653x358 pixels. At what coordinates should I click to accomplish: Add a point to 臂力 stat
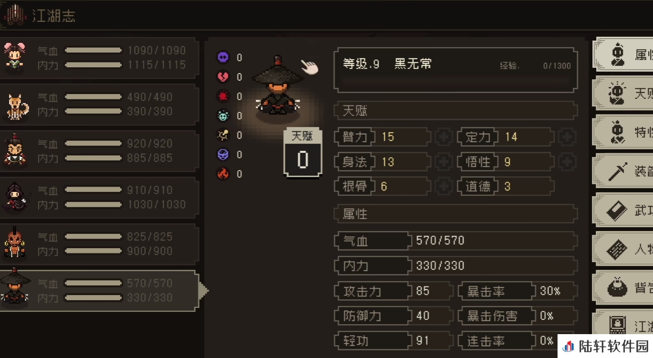443,137
